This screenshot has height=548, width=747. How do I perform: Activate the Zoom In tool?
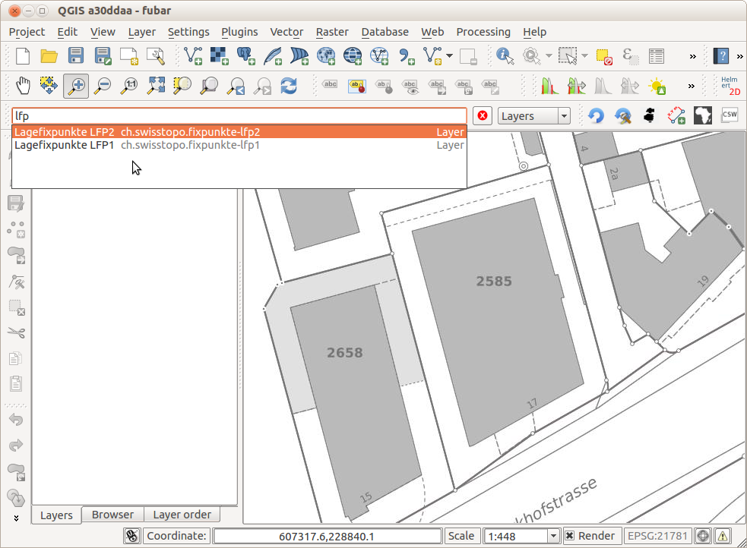pos(76,86)
